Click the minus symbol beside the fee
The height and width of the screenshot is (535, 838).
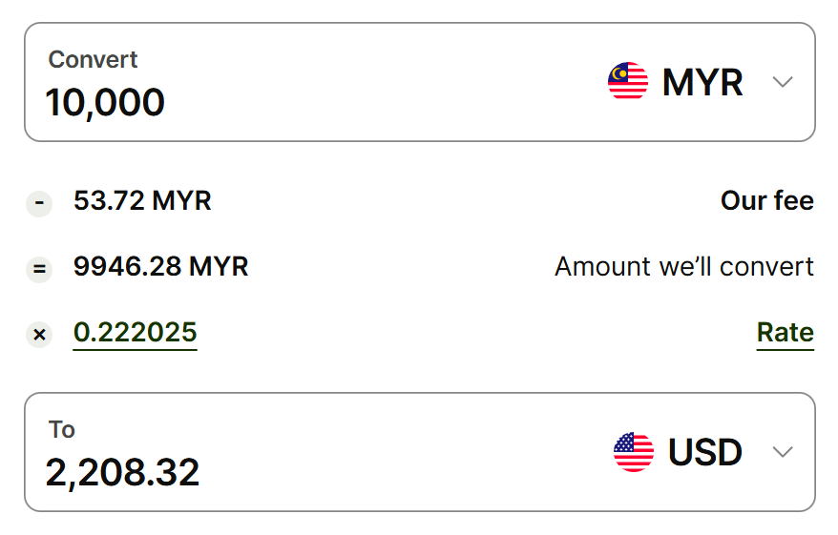pyautogui.click(x=39, y=202)
